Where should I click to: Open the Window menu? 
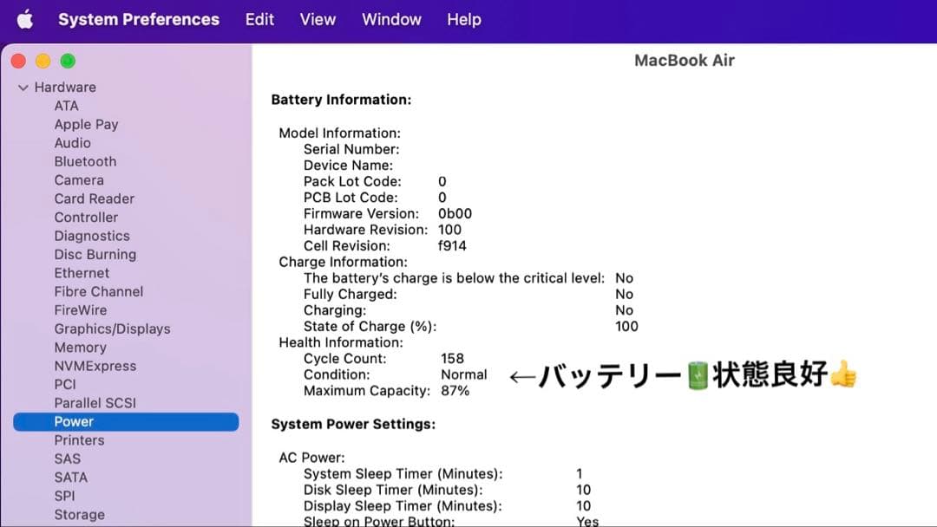click(x=391, y=19)
